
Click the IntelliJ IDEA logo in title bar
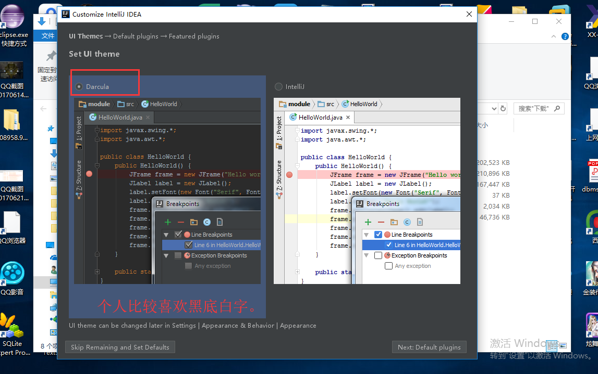(66, 14)
